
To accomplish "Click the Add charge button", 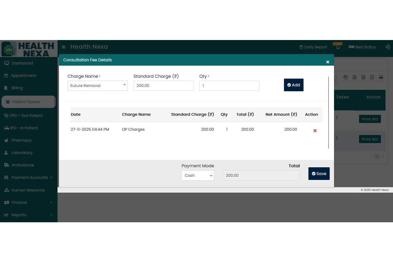I will pyautogui.click(x=293, y=85).
